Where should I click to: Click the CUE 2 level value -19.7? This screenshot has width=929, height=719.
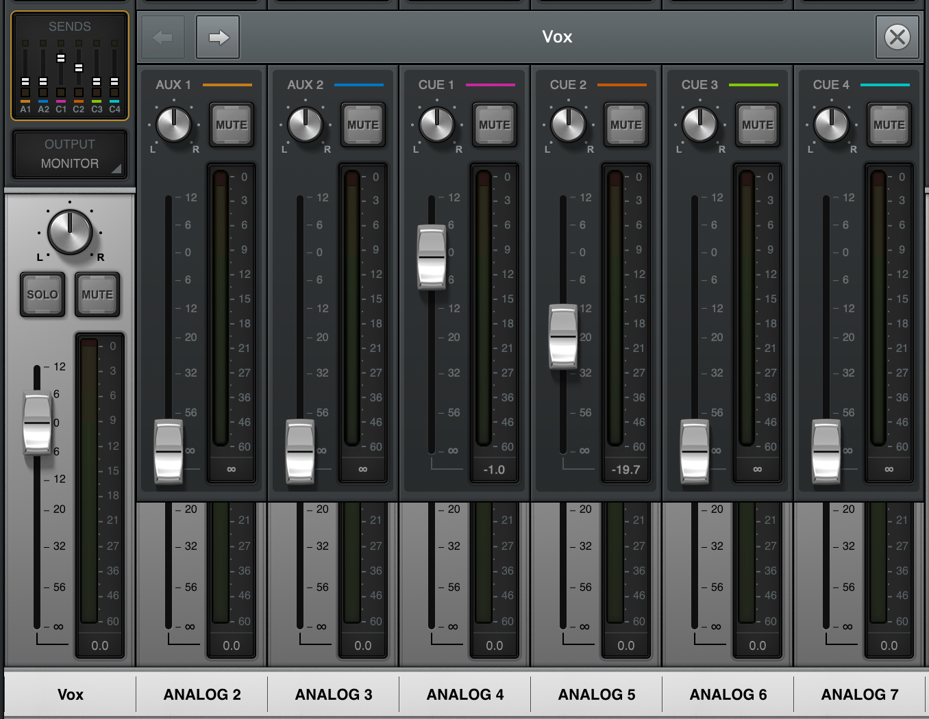(x=625, y=470)
